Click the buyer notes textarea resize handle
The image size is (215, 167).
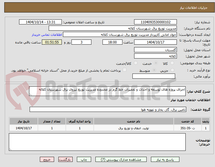[11, 149]
